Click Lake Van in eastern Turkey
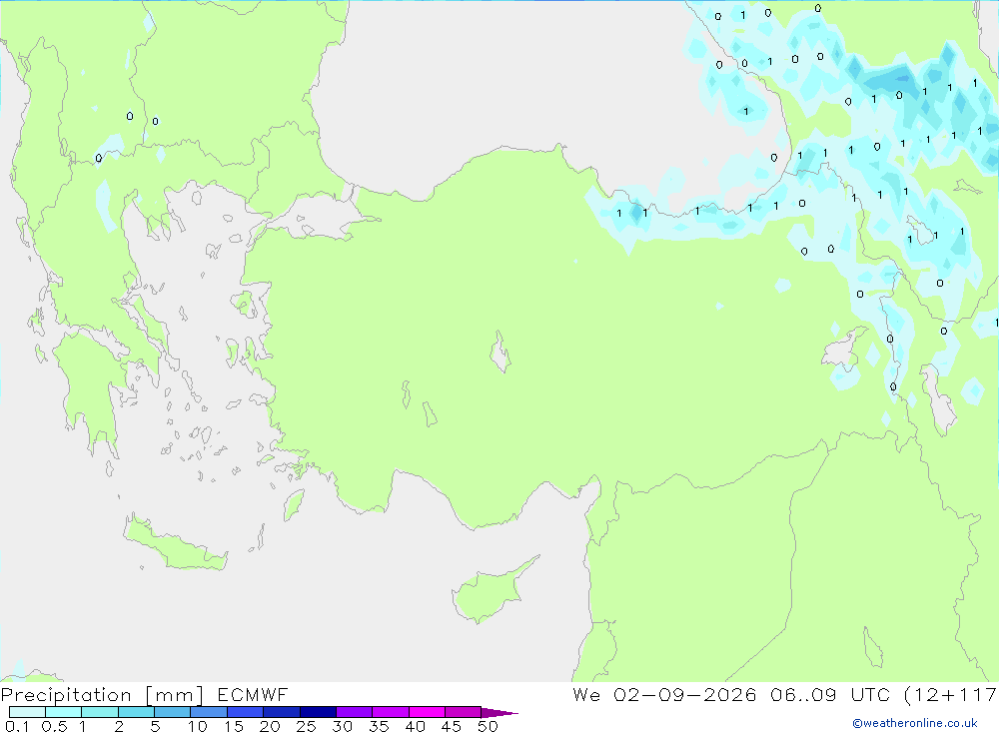 point(842,349)
